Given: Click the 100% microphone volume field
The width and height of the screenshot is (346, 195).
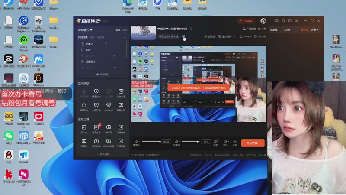Looking at the screenshot, I should point(166,142).
